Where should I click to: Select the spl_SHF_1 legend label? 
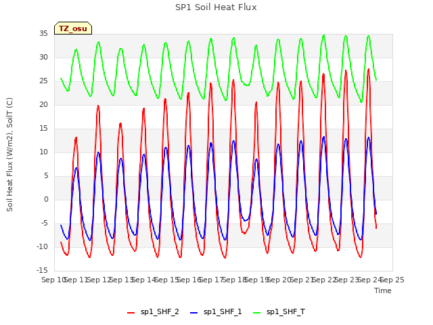(223, 312)
